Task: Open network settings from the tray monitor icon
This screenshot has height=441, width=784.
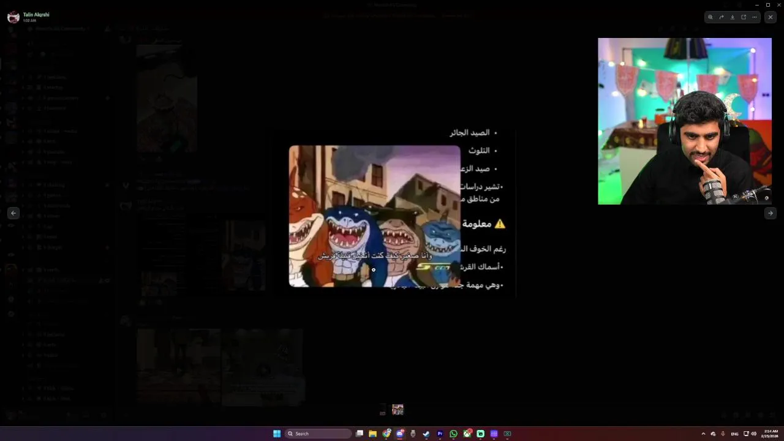Action: (746, 434)
